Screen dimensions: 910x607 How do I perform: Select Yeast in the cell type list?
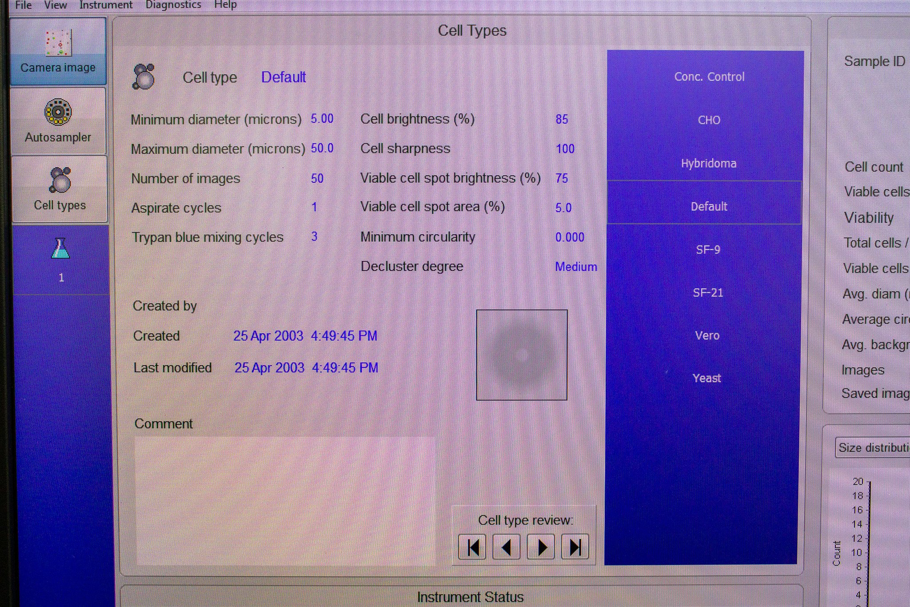point(707,378)
